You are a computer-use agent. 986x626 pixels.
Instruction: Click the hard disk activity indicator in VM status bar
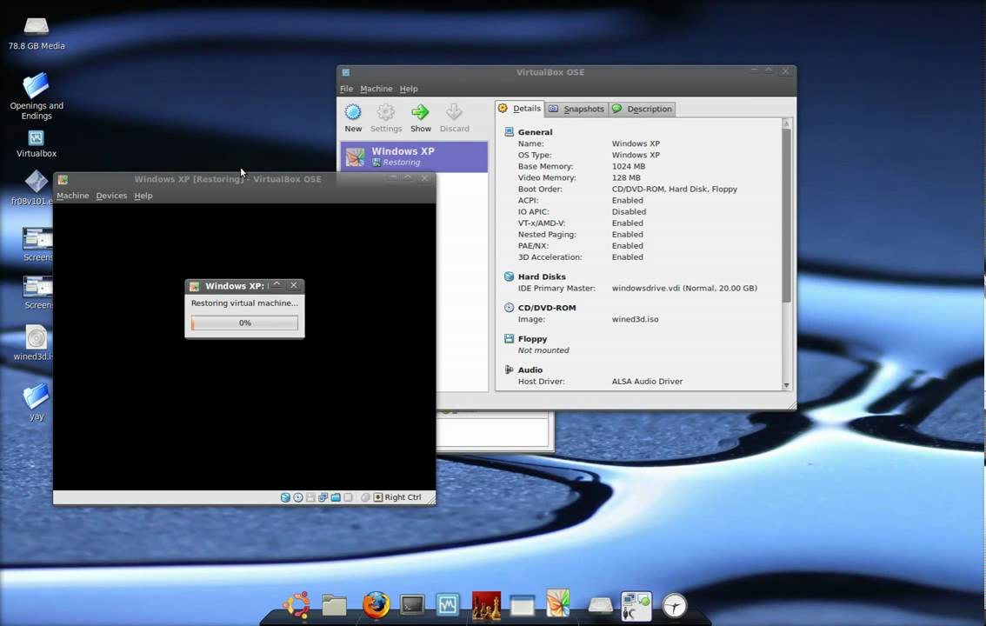[x=285, y=497]
